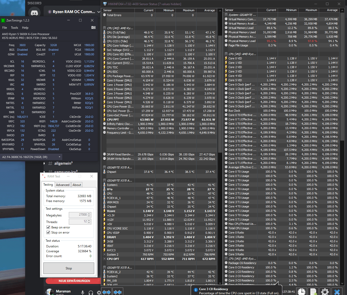Sort left panel by Current column header
The width and height of the screenshot is (347, 295).
click(x=145, y=10)
